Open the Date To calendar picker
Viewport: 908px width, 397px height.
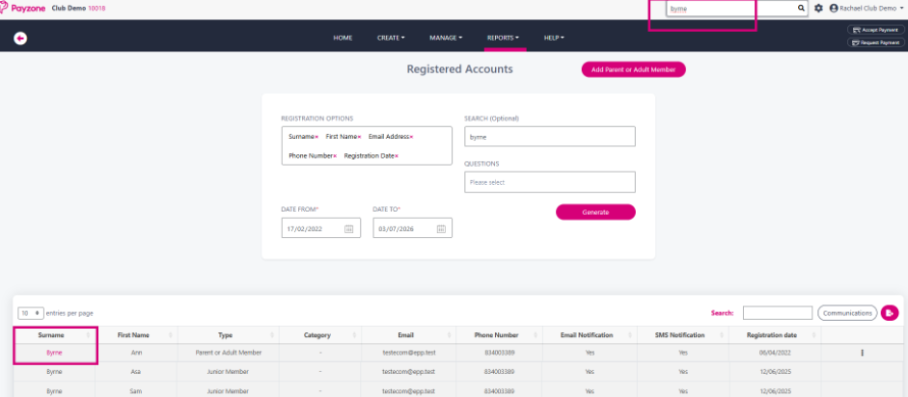(x=441, y=228)
